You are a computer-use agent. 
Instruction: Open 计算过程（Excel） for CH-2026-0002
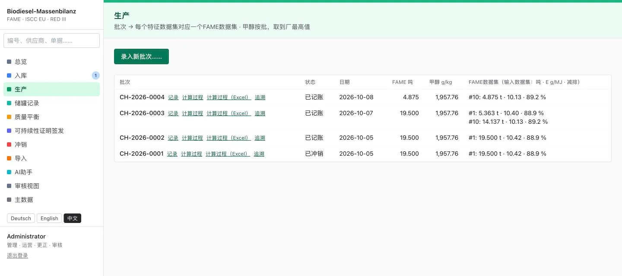tap(229, 138)
